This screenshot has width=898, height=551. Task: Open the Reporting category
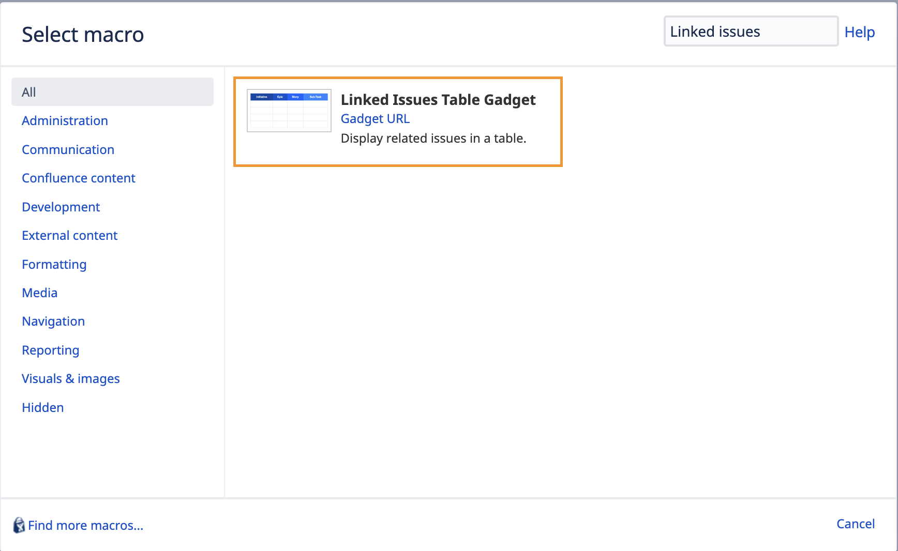click(50, 350)
